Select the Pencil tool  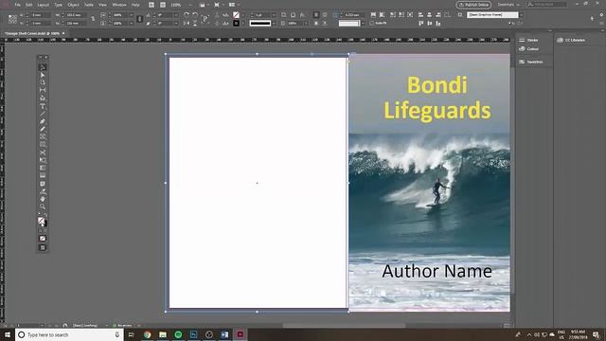point(43,129)
